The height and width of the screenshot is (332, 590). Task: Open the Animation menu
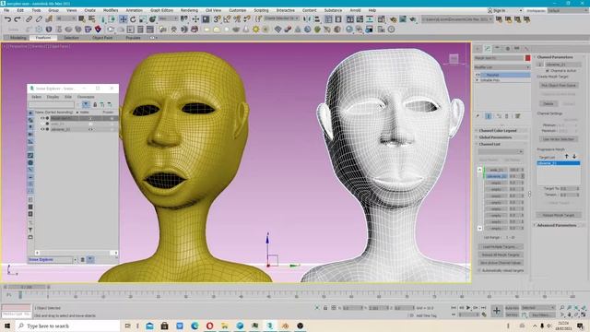(x=134, y=10)
